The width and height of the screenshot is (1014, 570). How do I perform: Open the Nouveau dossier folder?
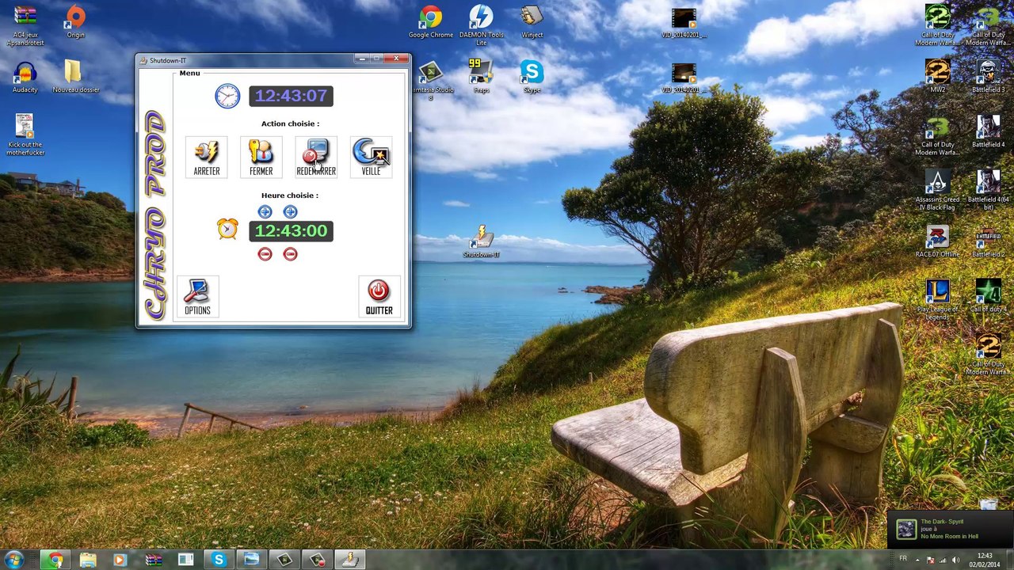tap(75, 77)
